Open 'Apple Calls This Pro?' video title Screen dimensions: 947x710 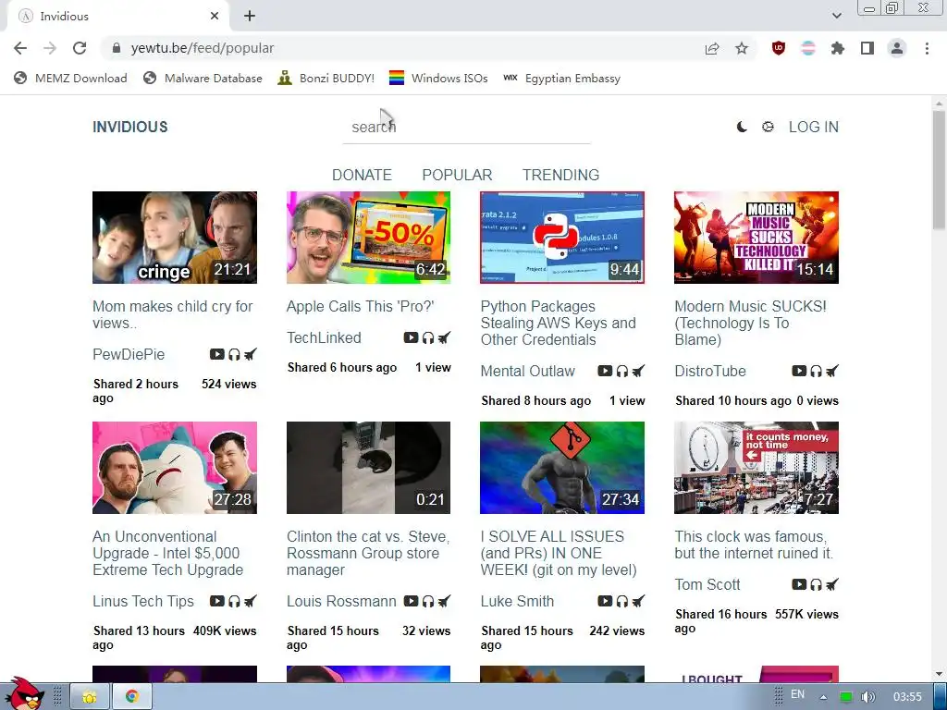point(361,306)
